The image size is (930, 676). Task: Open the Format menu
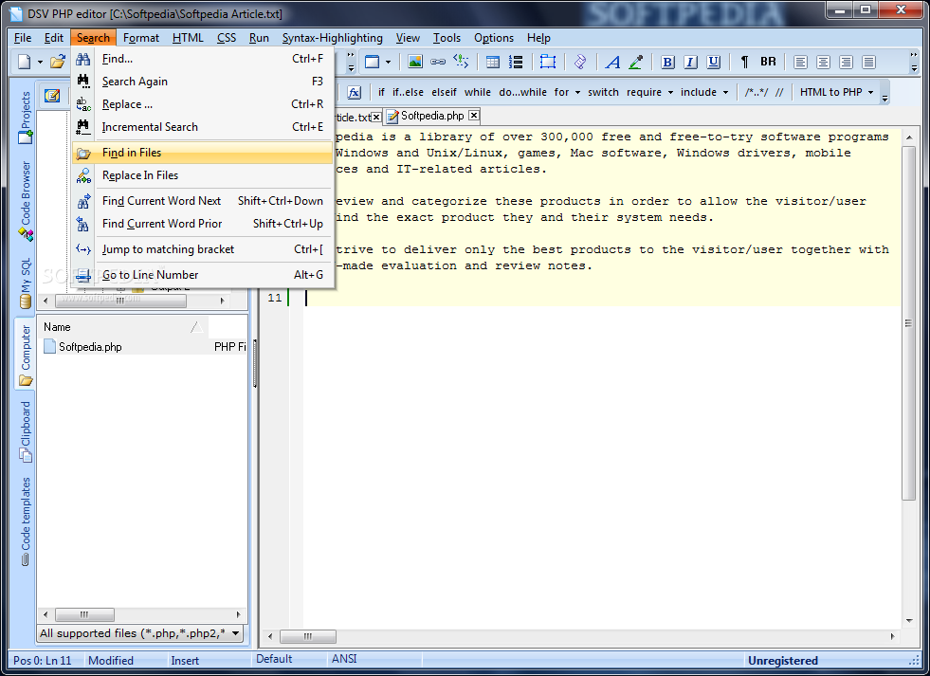point(141,38)
